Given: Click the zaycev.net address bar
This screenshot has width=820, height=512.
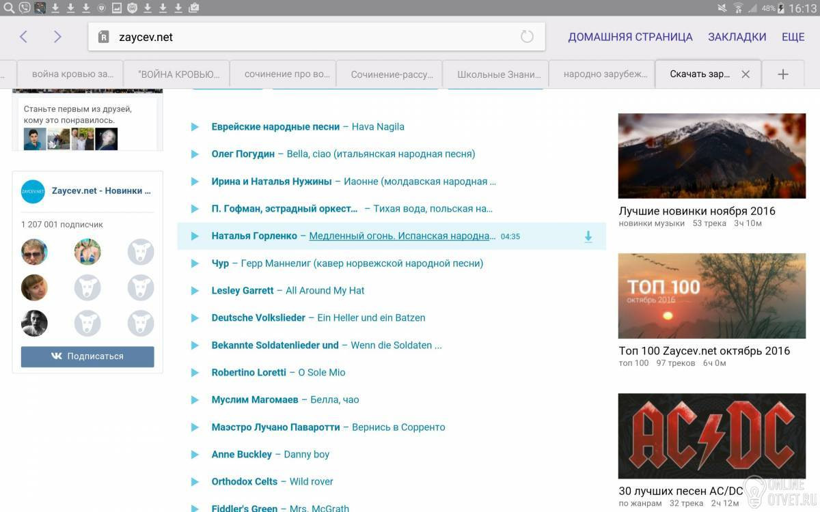Looking at the screenshot, I should pyautogui.click(x=307, y=37).
